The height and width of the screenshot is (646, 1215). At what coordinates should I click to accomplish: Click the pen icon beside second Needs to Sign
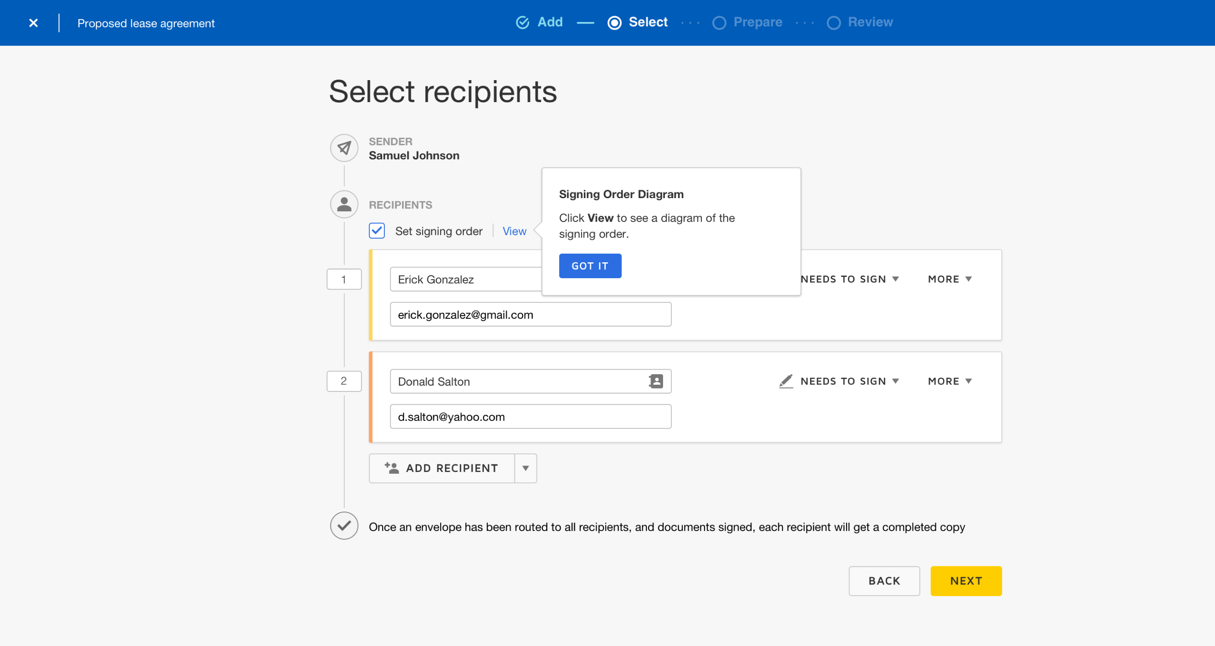coord(786,381)
